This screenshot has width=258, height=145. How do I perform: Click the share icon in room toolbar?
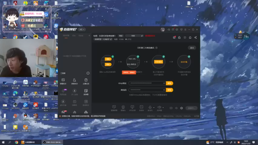[195, 37]
